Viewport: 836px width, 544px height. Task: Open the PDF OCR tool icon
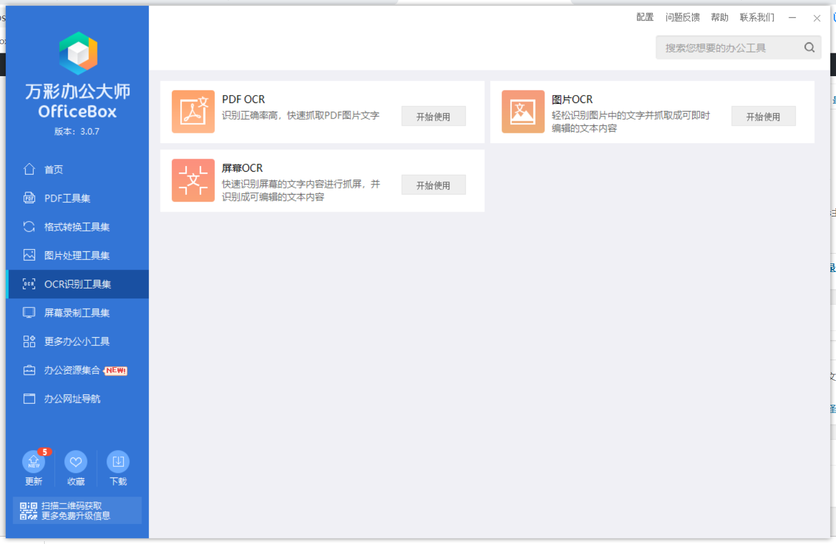pos(193,112)
